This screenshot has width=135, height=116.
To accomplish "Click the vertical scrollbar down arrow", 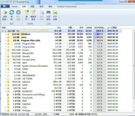I will click(134, 110).
